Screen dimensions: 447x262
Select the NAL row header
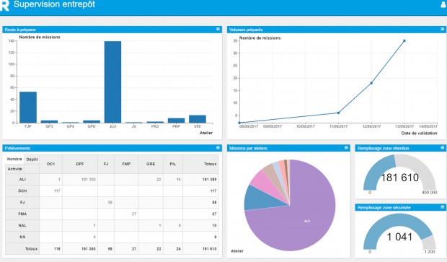(x=22, y=225)
